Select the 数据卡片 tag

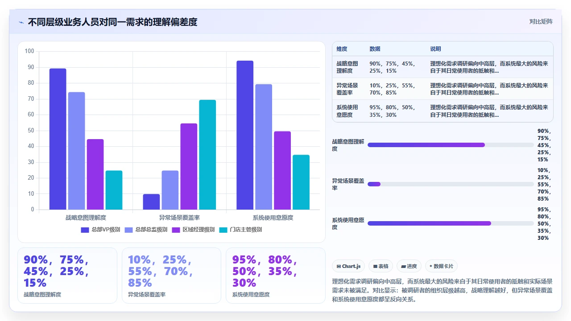tap(441, 266)
